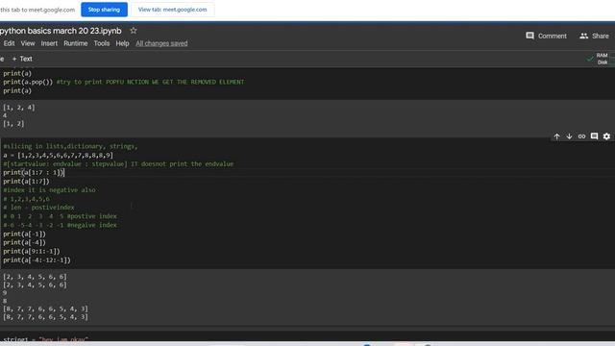Open the Runtime menu
The width and height of the screenshot is (615, 346).
(x=76, y=43)
